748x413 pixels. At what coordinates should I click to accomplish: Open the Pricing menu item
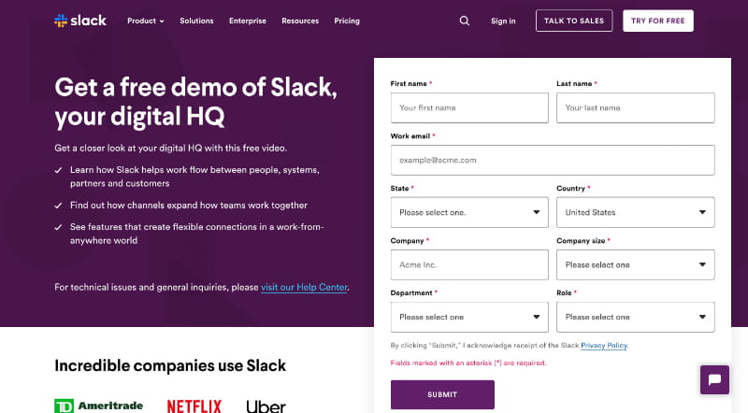(x=347, y=21)
